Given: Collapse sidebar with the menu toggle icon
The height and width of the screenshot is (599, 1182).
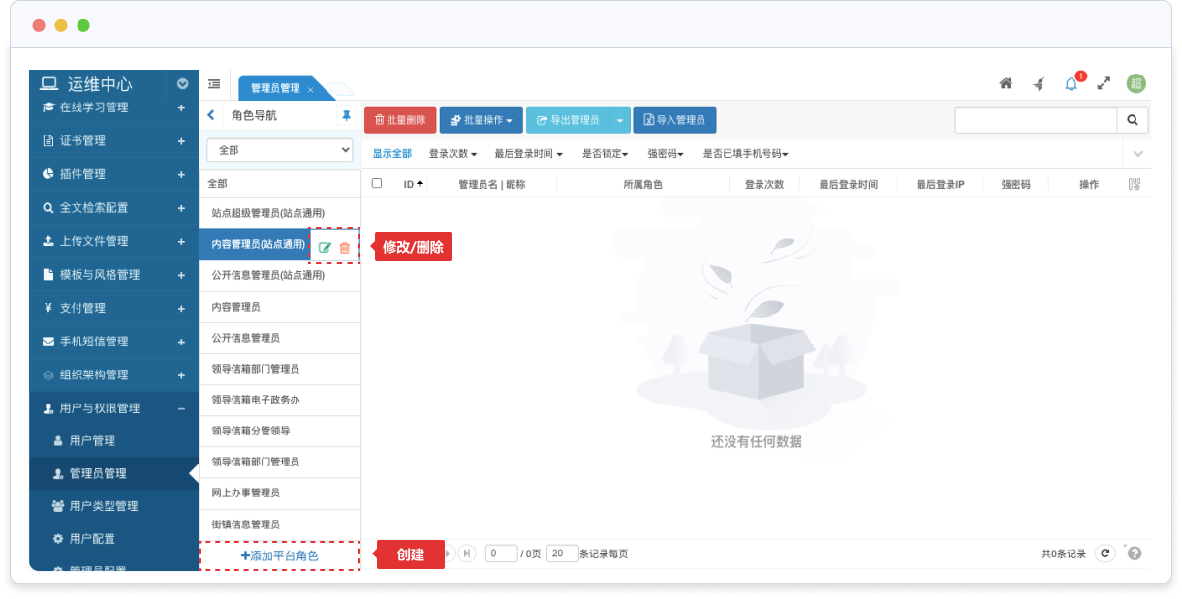Looking at the screenshot, I should tap(214, 84).
